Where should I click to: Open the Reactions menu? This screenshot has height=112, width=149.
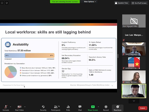118,108
